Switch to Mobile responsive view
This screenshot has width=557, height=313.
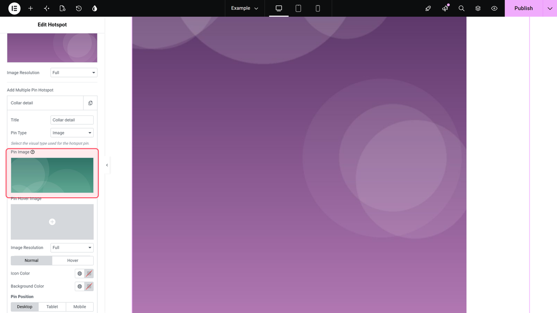(x=318, y=8)
